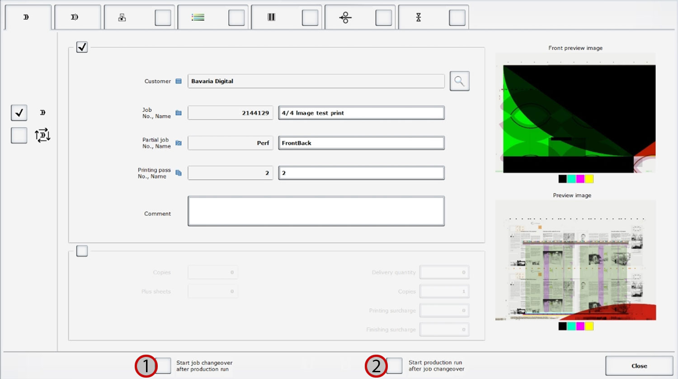Open the Job search magnifier icon

click(459, 81)
